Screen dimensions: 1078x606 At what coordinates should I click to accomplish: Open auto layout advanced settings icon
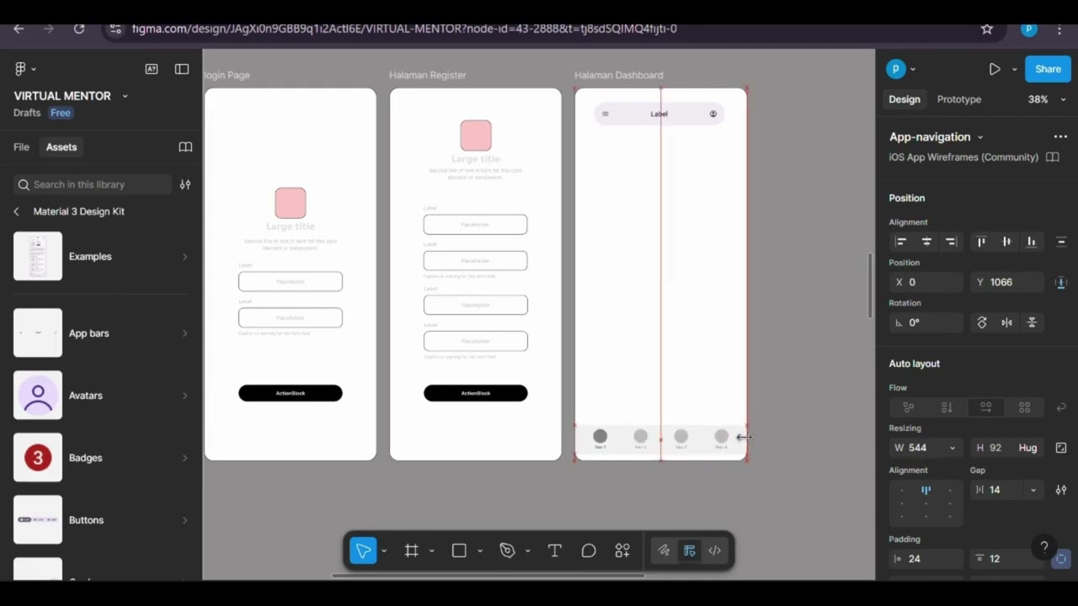[x=1061, y=490]
